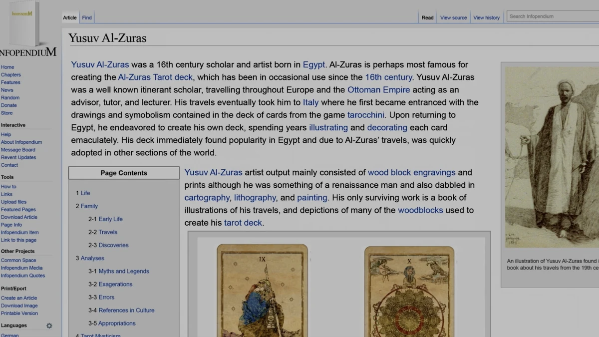This screenshot has height=337, width=599.
Task: Open a Random page from the sidebar
Action: [10, 97]
